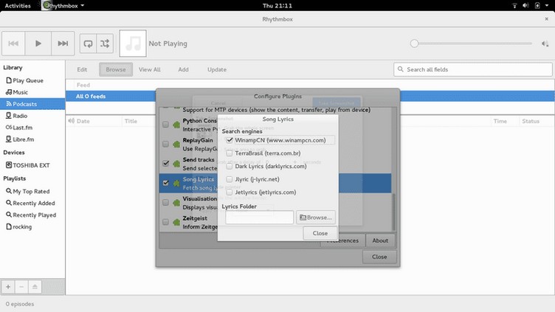The width and height of the screenshot is (555, 312).
Task: Open the system menu arrow
Action: (547, 6)
